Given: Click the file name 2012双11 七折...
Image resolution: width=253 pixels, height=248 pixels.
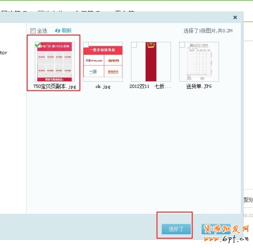Looking at the screenshot, I should click(150, 86).
